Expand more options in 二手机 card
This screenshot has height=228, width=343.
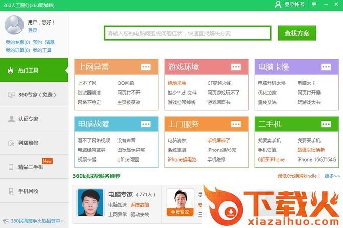325,124
